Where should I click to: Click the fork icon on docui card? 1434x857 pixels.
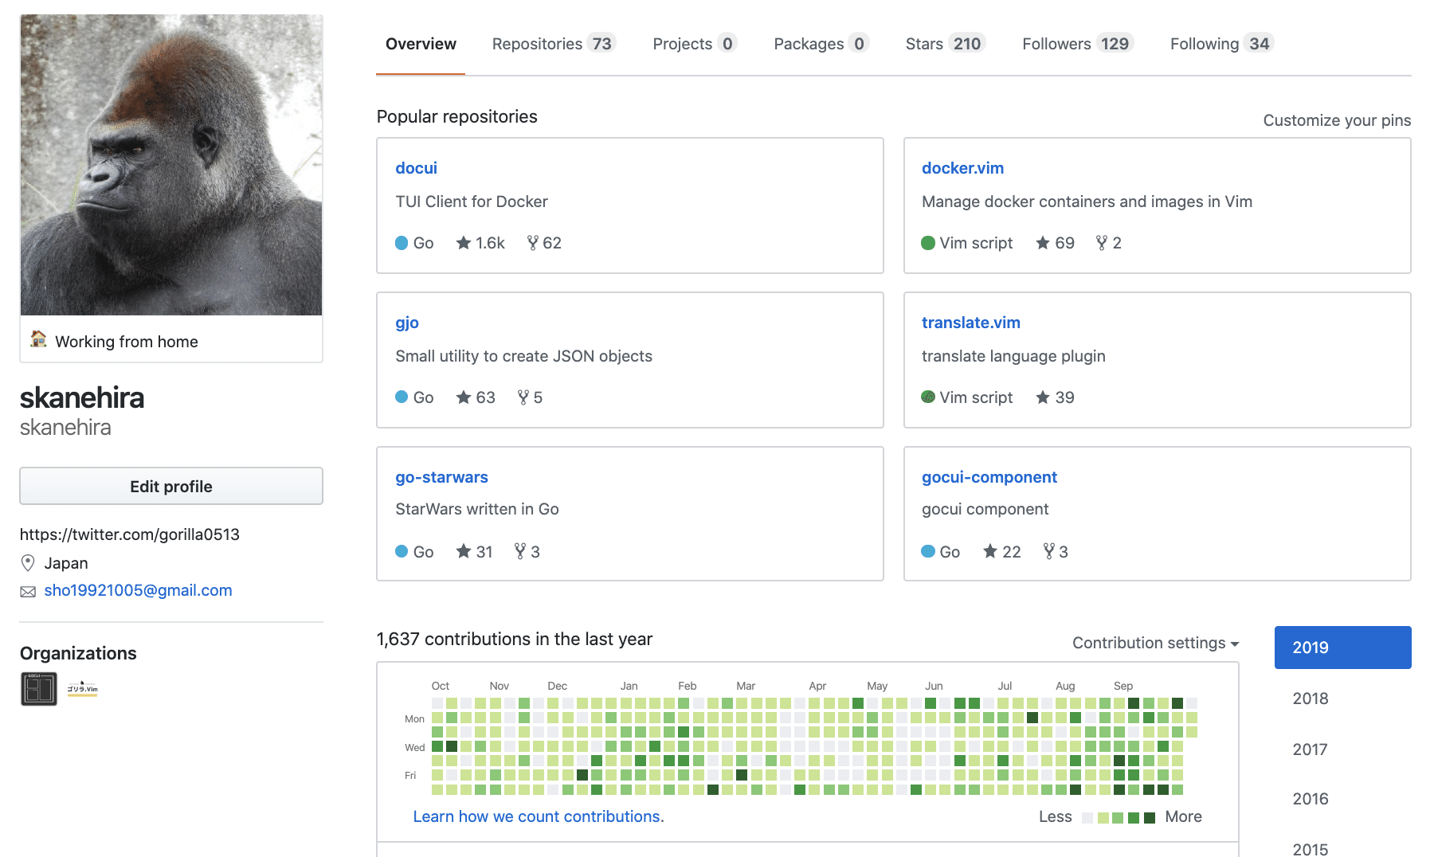point(533,243)
